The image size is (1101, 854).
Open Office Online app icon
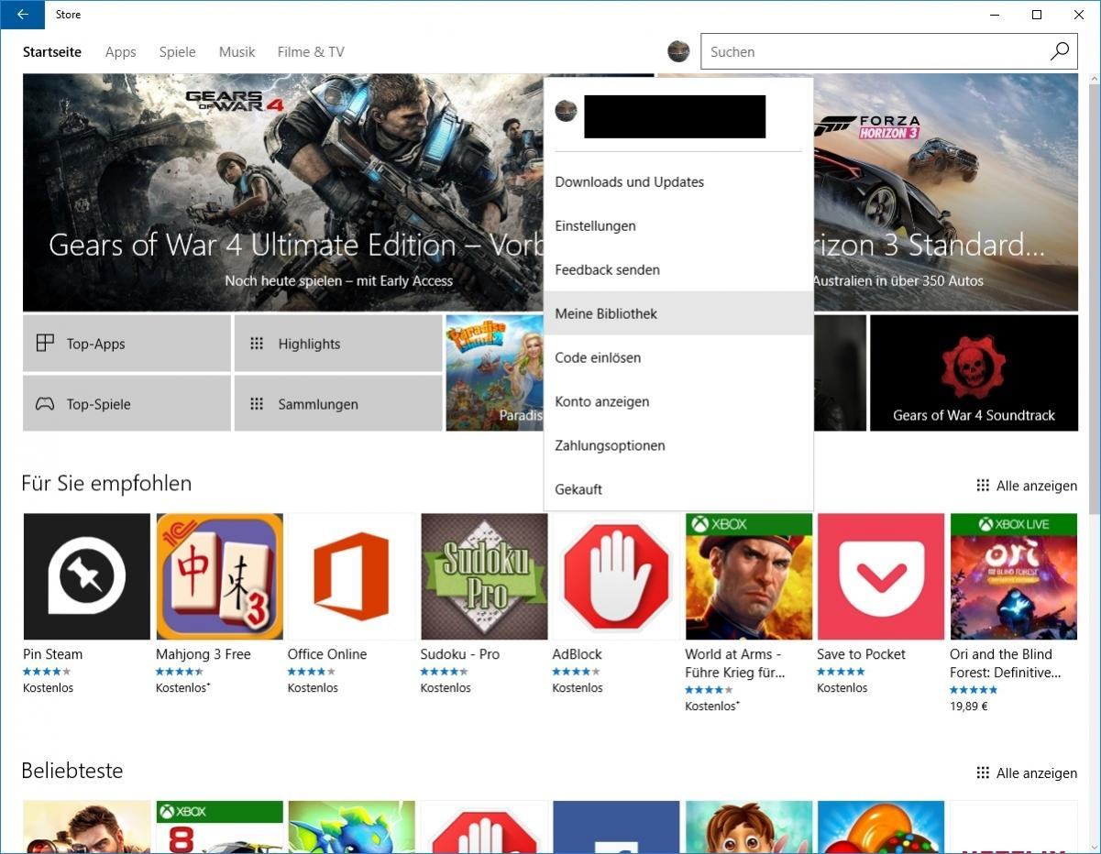coord(351,576)
